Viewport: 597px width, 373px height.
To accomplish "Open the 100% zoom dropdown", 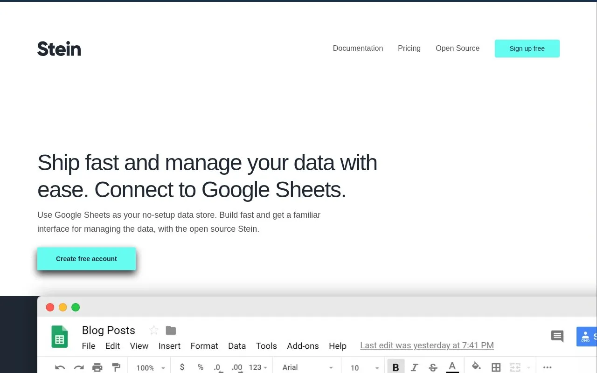I will pos(151,368).
